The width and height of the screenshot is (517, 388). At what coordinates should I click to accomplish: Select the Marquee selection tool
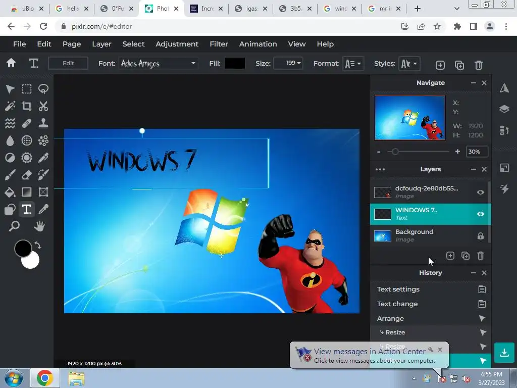27,89
